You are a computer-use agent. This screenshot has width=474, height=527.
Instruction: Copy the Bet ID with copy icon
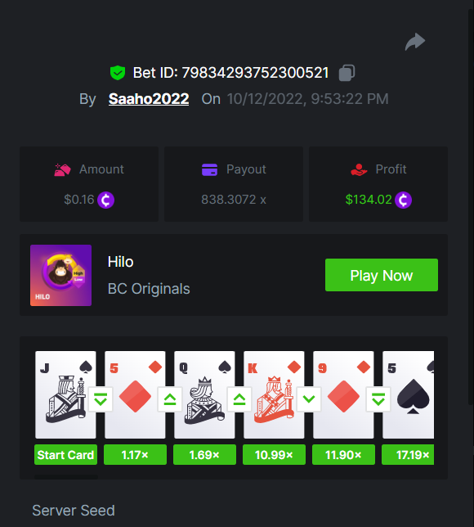tap(347, 73)
